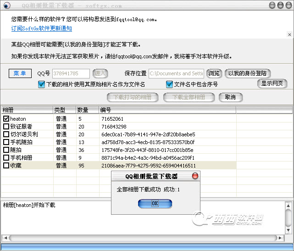
Task: Click the 保存位置 path field
Action: coord(176,73)
